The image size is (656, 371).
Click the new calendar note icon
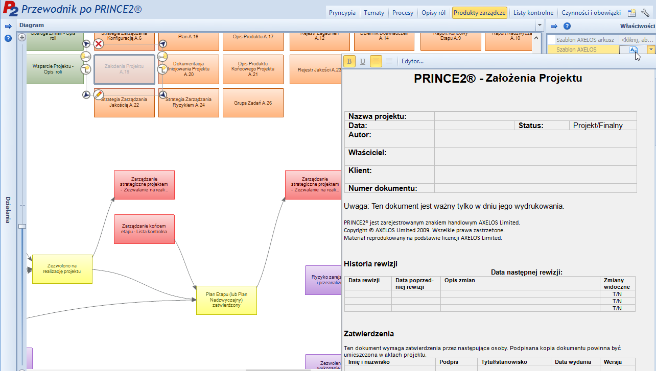[632, 13]
